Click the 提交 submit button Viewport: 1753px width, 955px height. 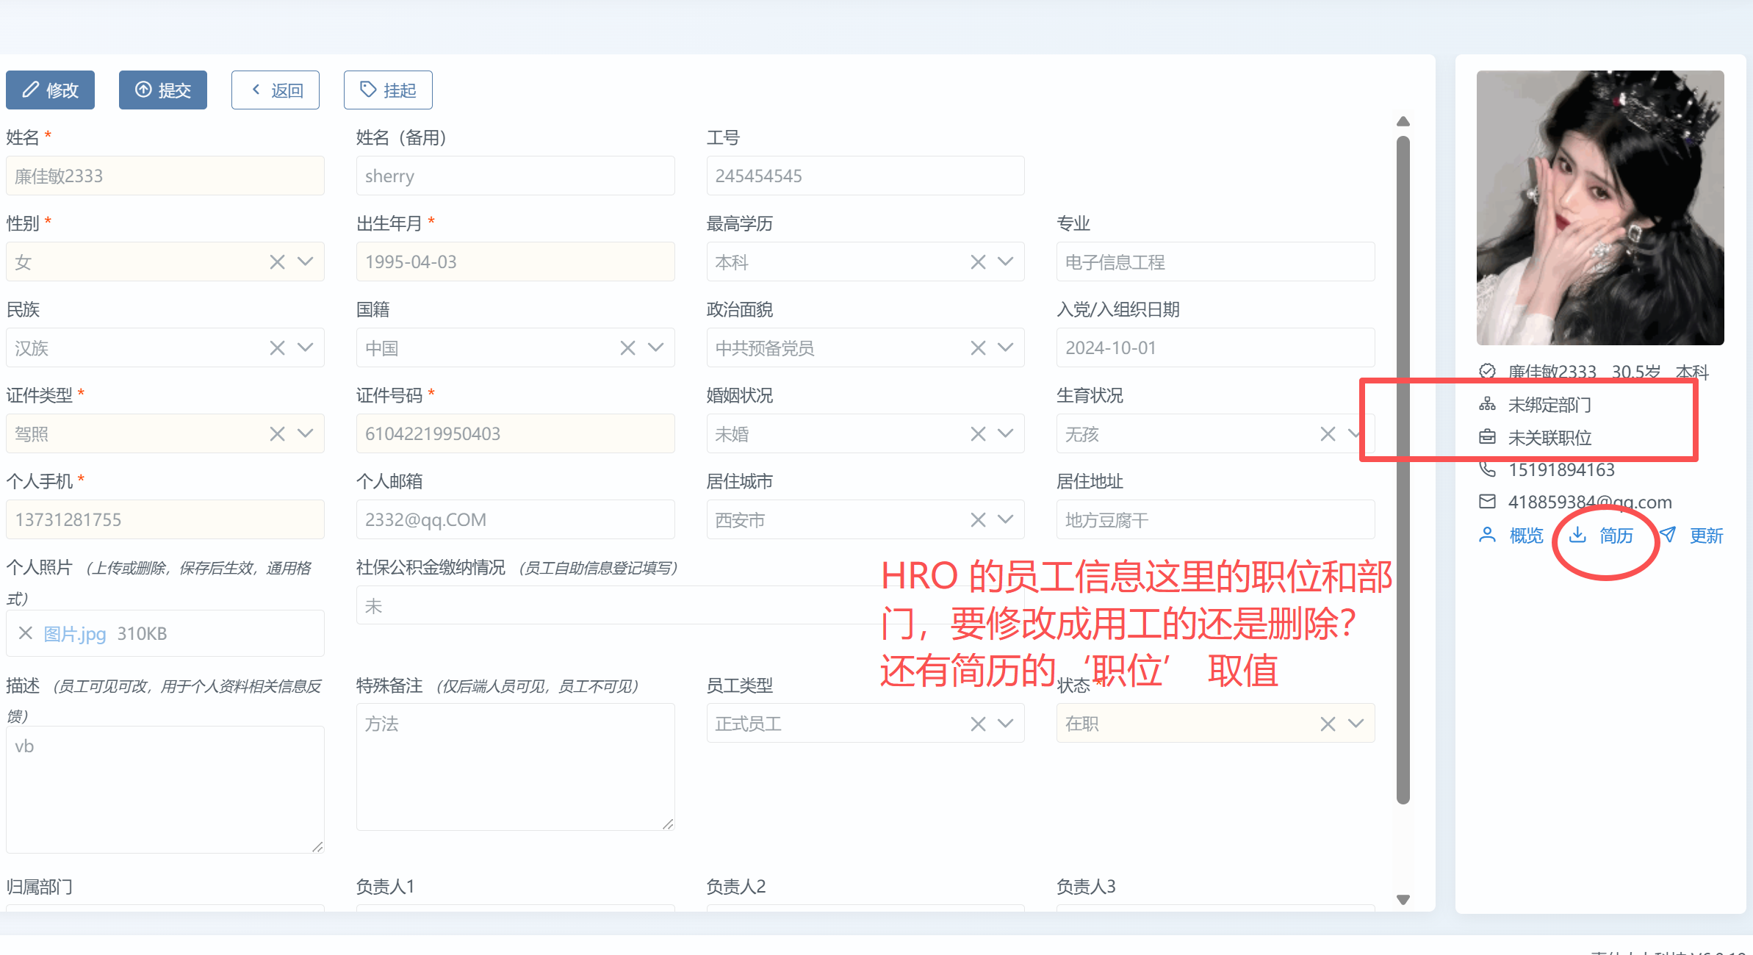162,90
